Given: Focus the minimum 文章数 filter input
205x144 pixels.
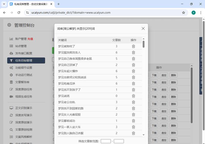Looking at the screenshot, I should (x=106, y=141).
